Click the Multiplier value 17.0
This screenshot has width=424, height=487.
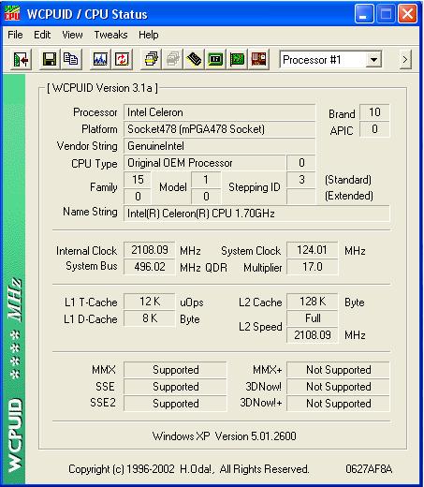312,267
